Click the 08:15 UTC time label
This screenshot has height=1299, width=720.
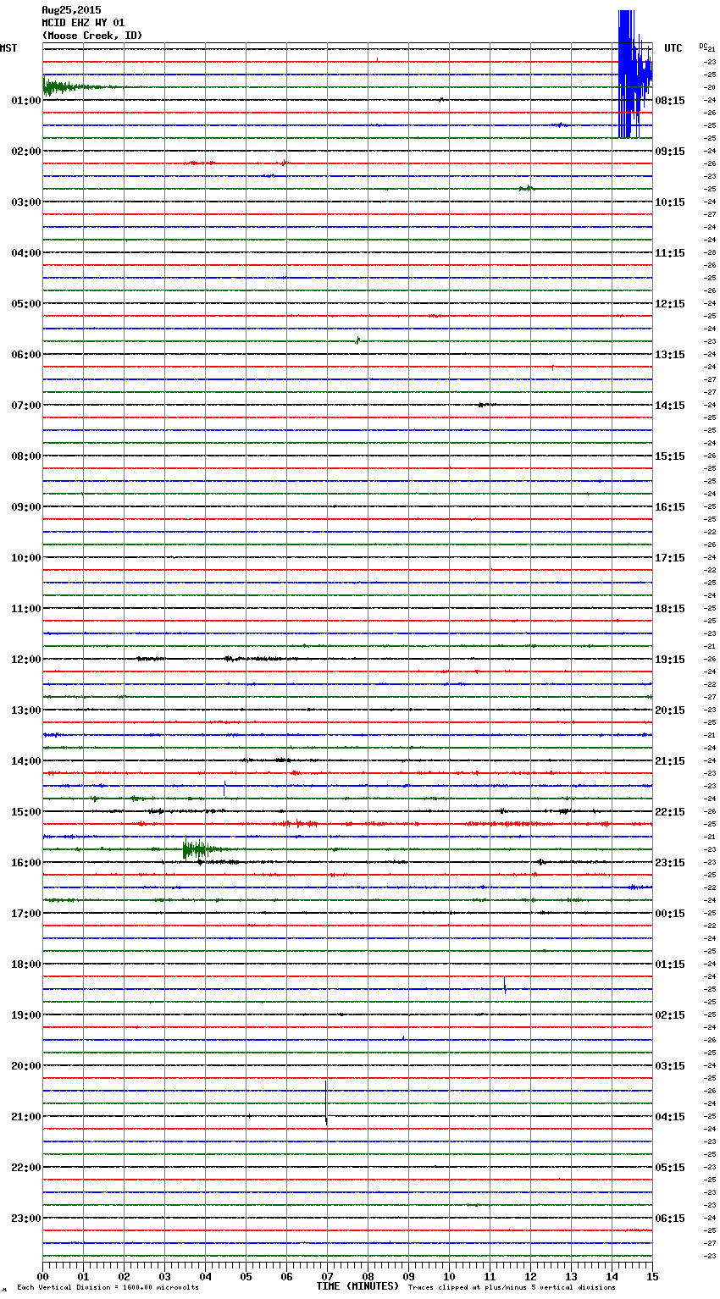pyautogui.click(x=670, y=101)
